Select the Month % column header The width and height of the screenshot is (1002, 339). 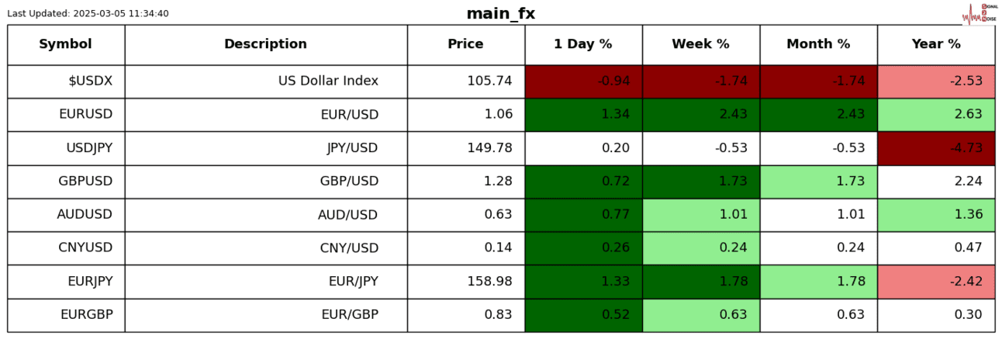(x=818, y=44)
